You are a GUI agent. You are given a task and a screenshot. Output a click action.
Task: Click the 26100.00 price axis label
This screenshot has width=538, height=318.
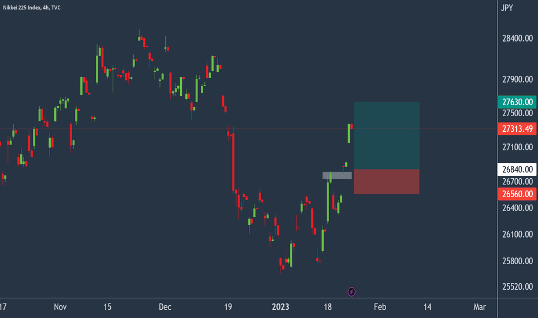point(517,235)
